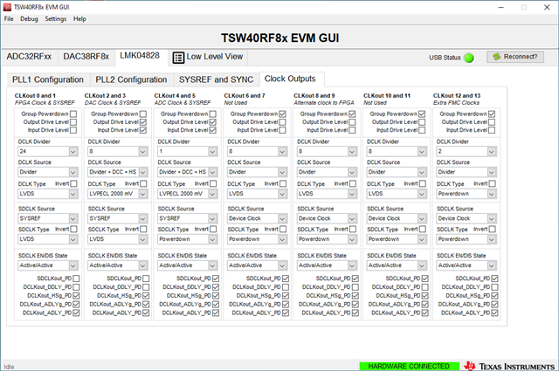Image resolution: width=559 pixels, height=371 pixels.
Task: Open DCLK Source dropdown for CLKout 8 and 9
Action: 327,172
